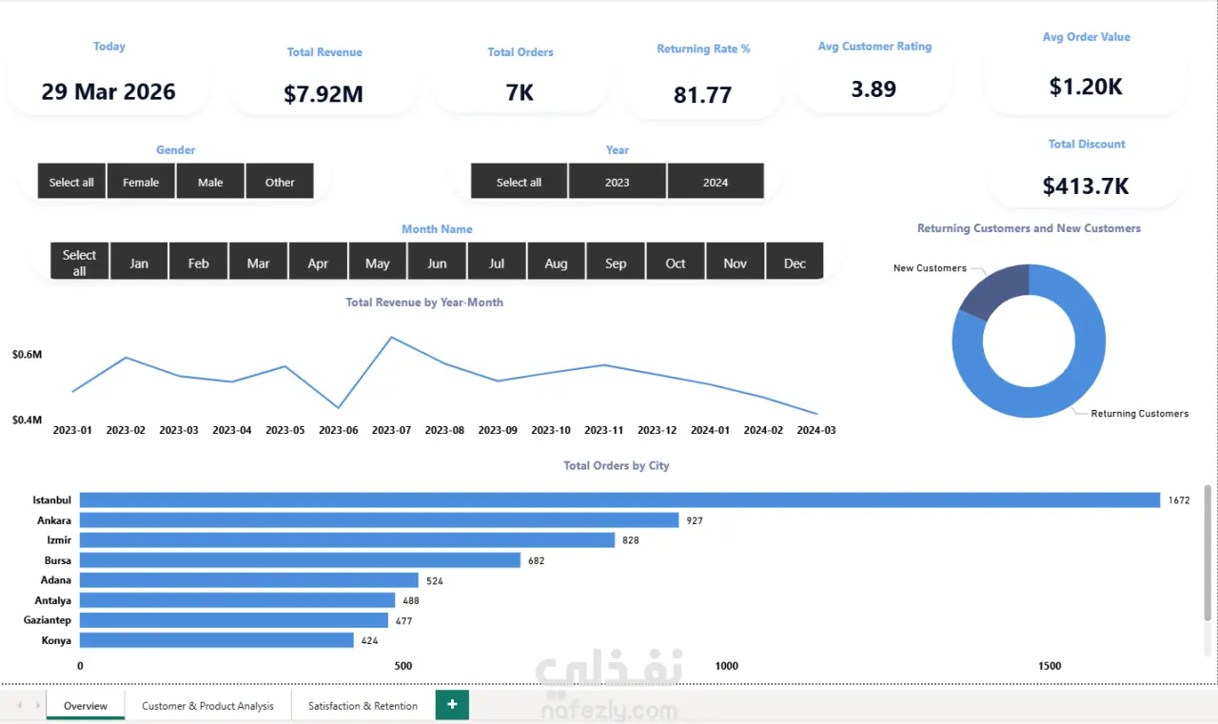The width and height of the screenshot is (1218, 724).
Task: Go to next page tab arrow
Action: click(x=38, y=705)
